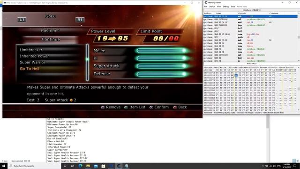This screenshot has height=169, width=300.
Task: Click scroll-up arrow of disassembler scrollbar
Action: pos(299,13)
